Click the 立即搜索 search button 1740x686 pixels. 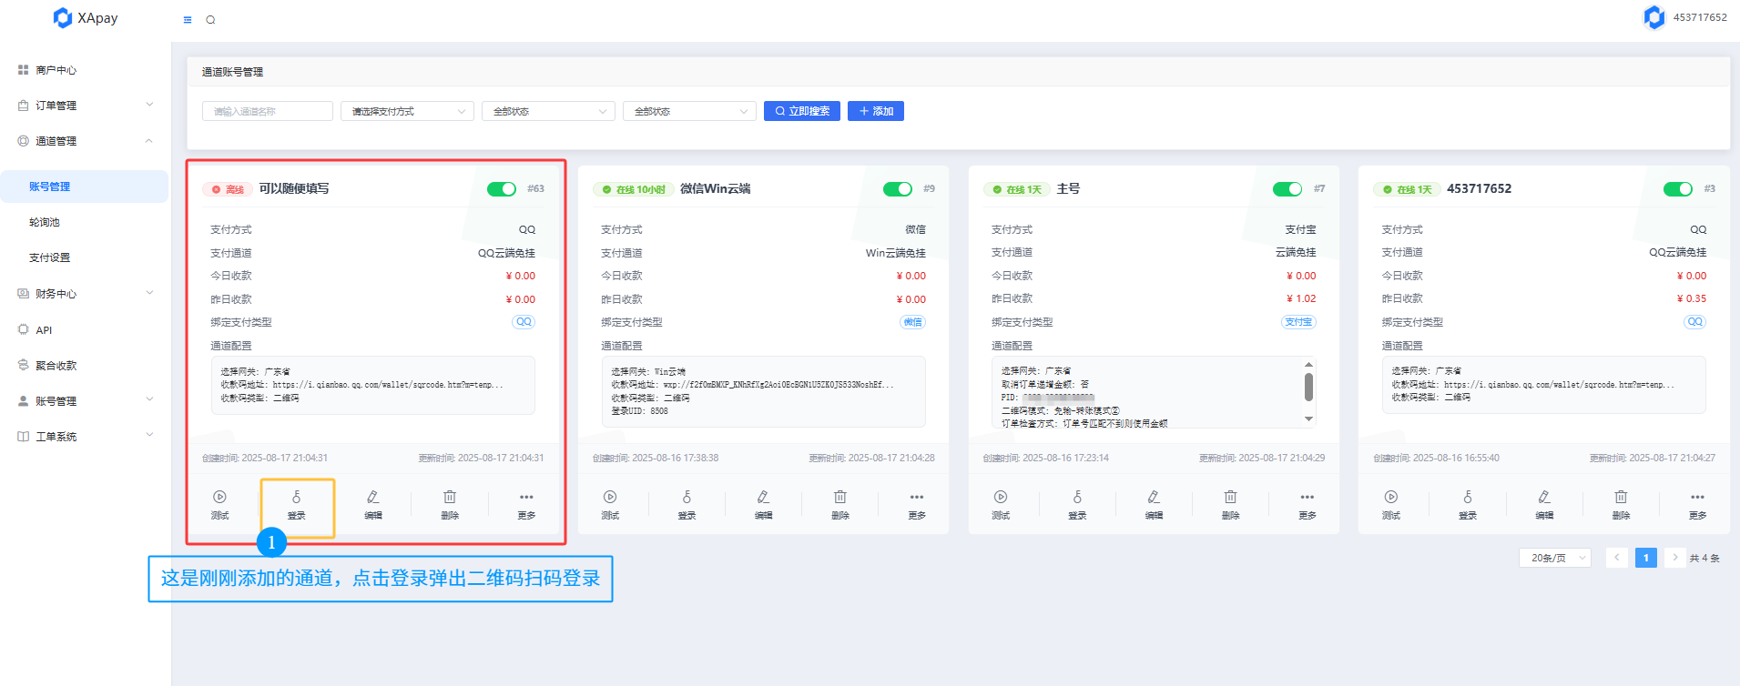tap(801, 111)
